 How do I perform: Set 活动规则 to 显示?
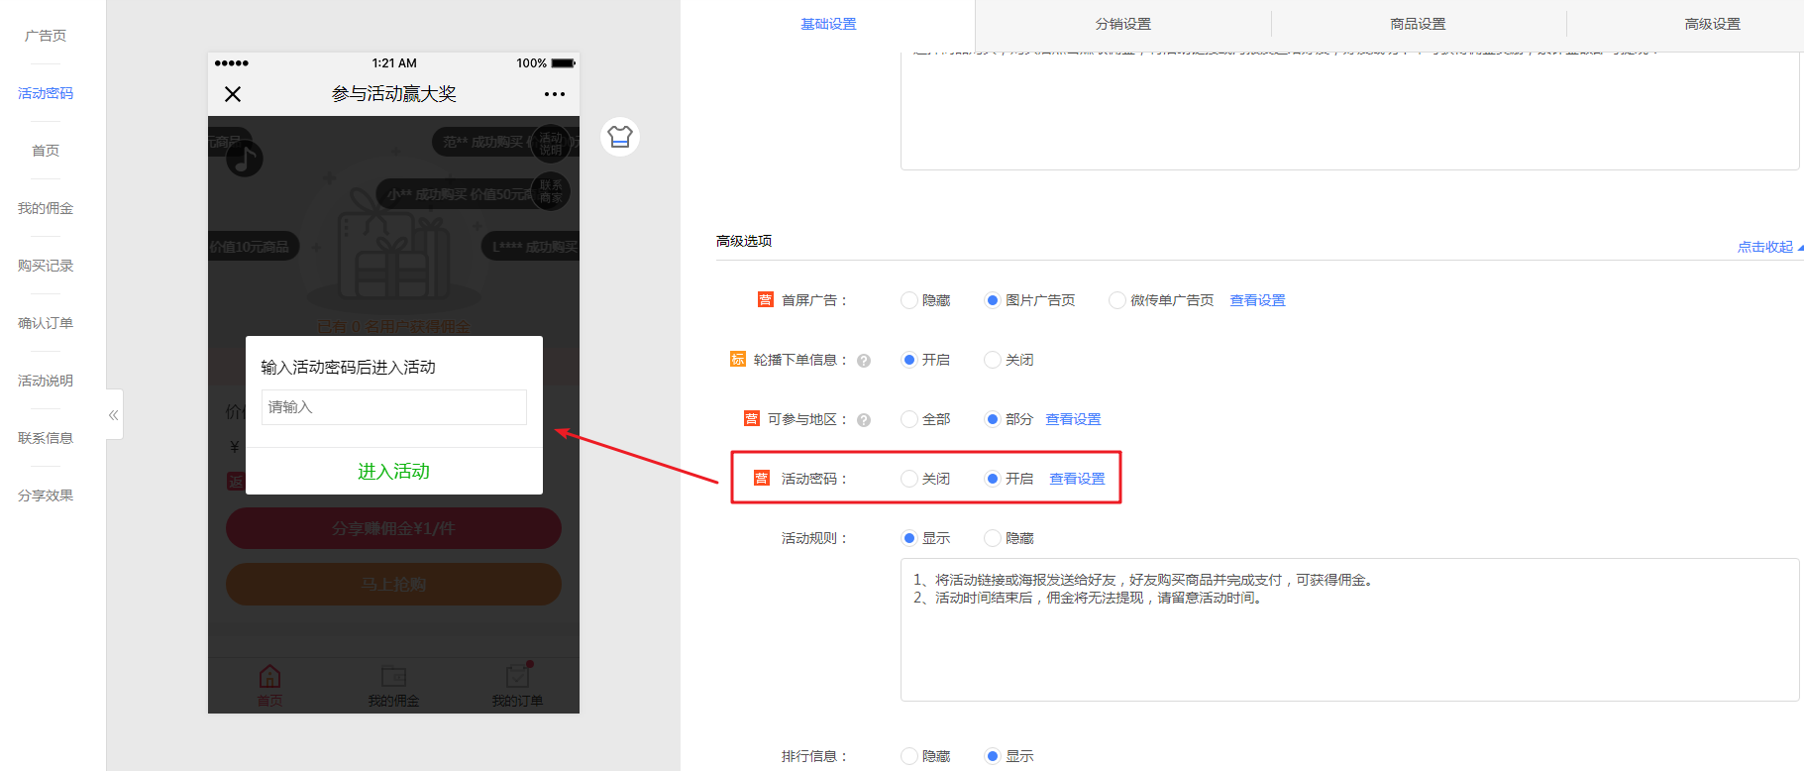tap(908, 538)
